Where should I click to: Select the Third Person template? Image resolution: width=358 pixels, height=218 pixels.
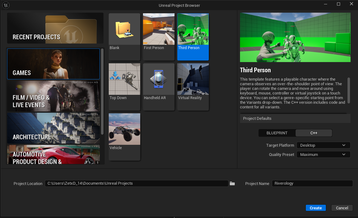(193, 29)
